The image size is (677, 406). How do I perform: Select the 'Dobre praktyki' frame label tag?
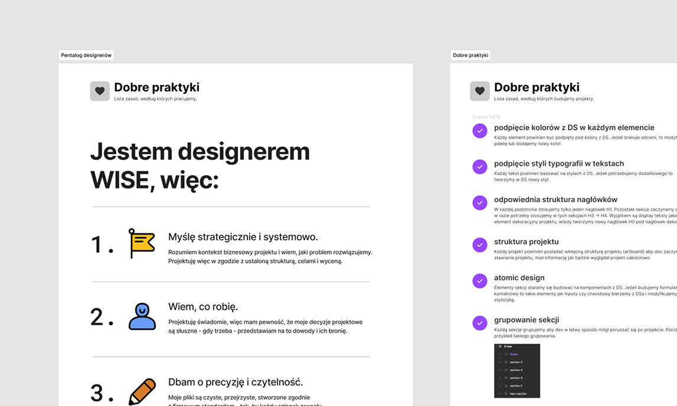pos(470,55)
